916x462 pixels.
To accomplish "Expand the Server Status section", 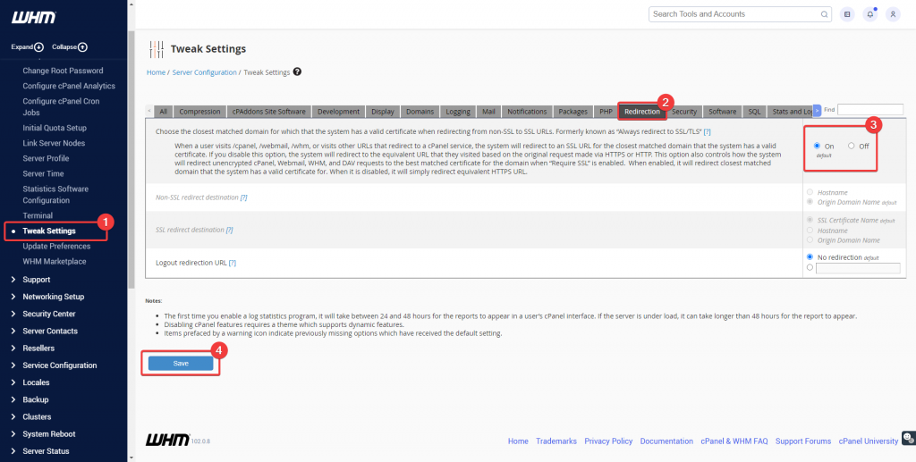I will [46, 451].
